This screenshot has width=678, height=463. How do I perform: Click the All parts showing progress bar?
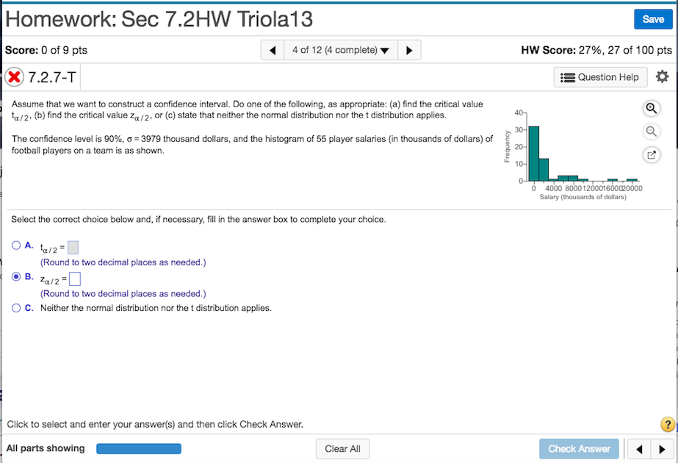coord(140,448)
